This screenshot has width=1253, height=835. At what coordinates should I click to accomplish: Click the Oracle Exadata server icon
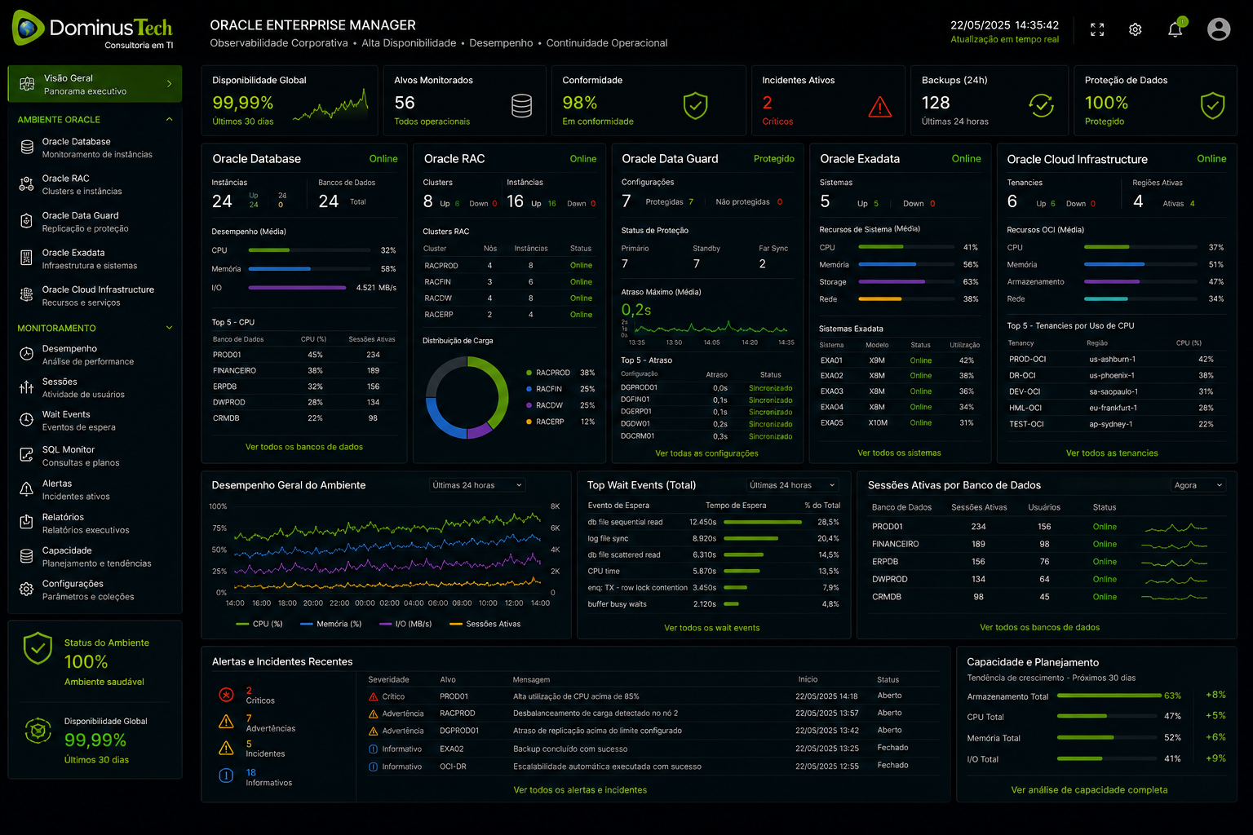[x=27, y=258]
